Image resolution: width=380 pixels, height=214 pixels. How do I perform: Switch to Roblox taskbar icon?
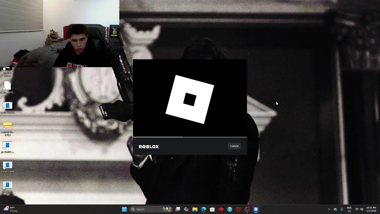click(256, 209)
